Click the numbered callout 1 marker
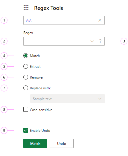The image size is (128, 156). click(x=4, y=20)
